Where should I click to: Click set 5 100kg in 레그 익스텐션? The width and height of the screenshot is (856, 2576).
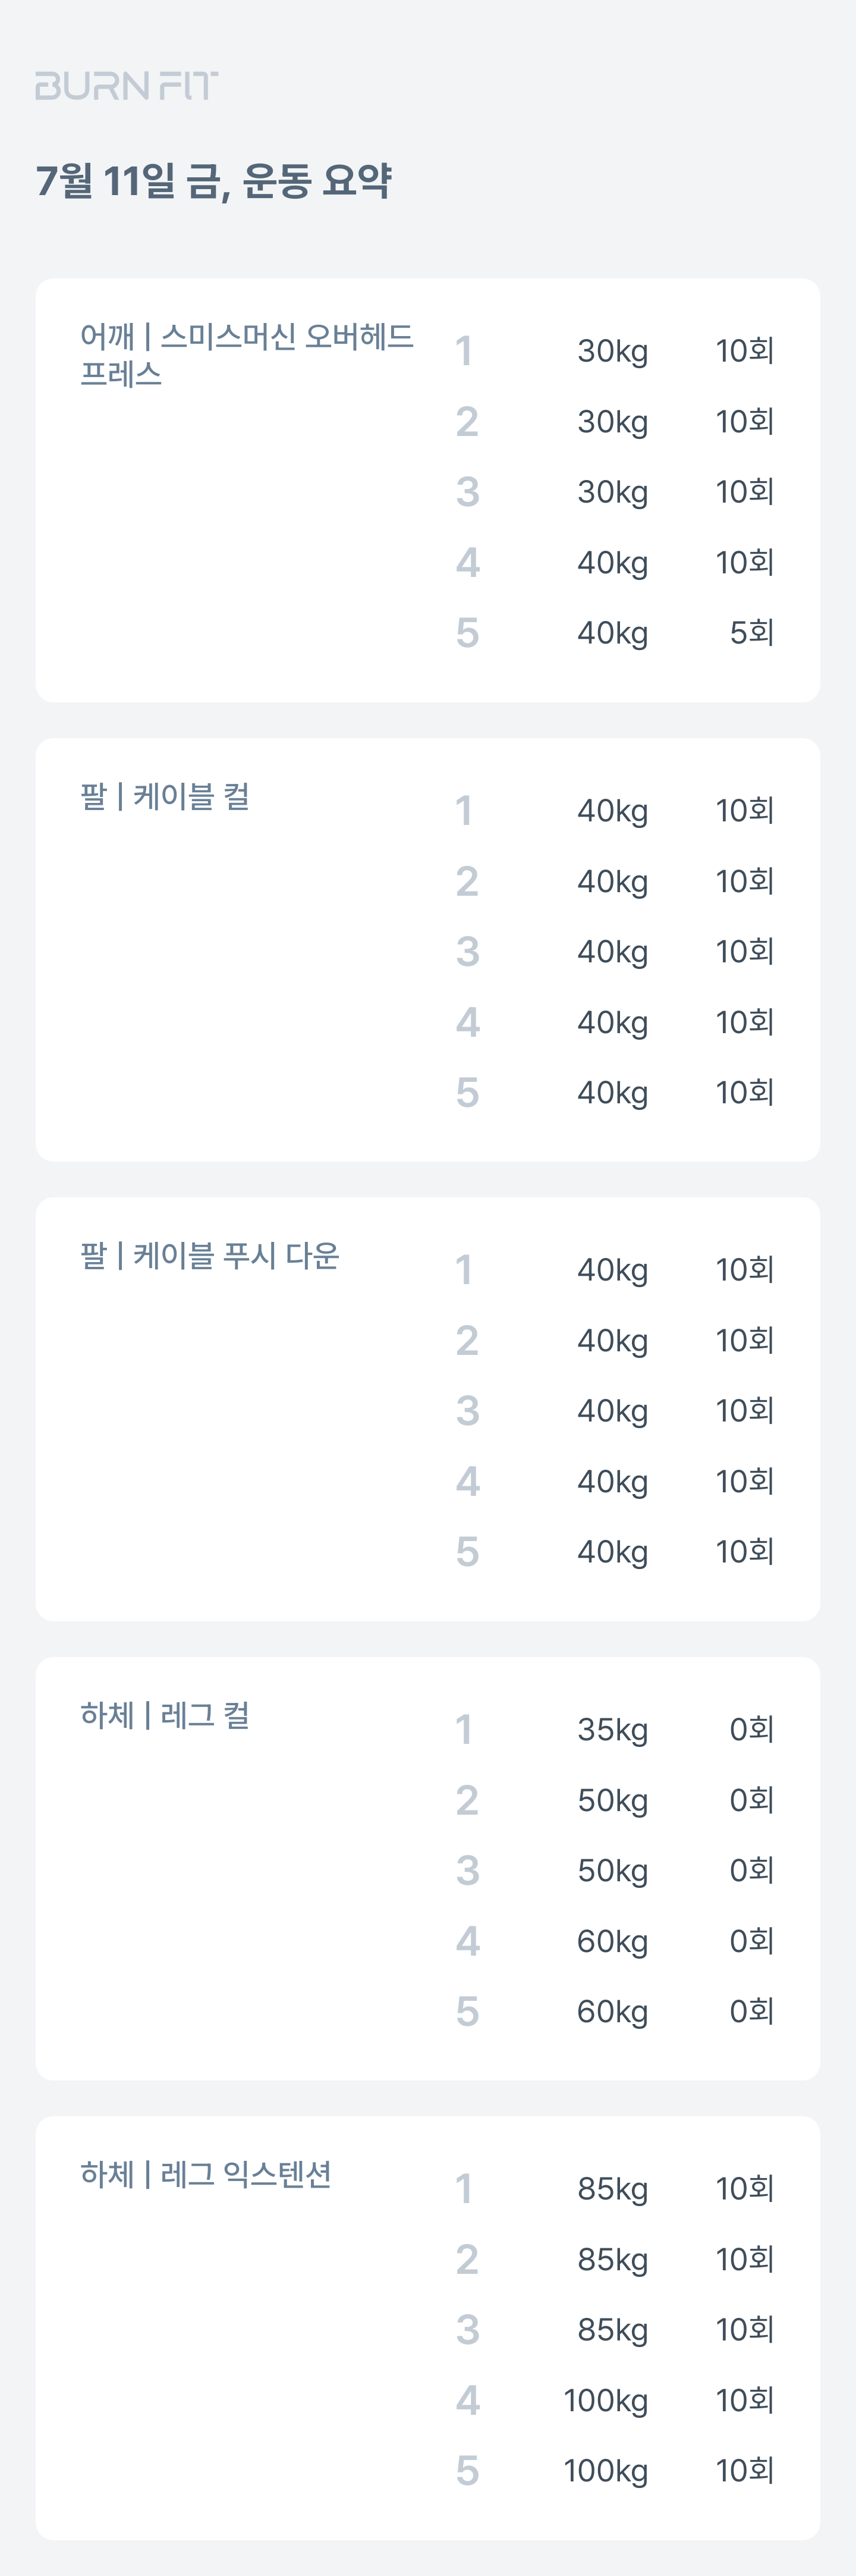tap(605, 2471)
